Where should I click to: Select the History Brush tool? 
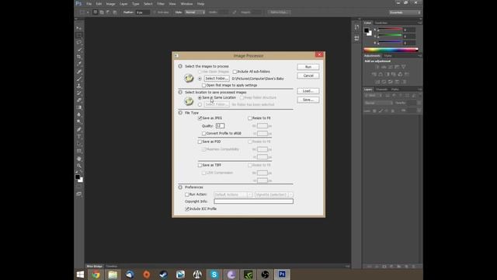[x=79, y=93]
